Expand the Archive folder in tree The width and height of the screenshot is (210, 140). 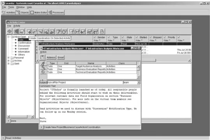pyautogui.click(x=9, y=61)
